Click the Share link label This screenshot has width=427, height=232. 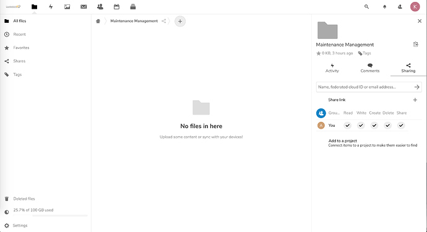(337, 100)
